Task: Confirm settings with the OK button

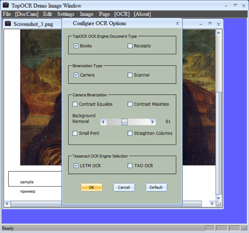Action: point(91,187)
